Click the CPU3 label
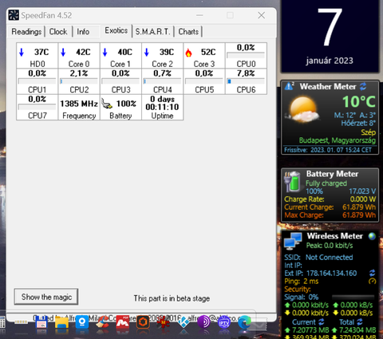This screenshot has width=383, height=339. click(x=120, y=89)
